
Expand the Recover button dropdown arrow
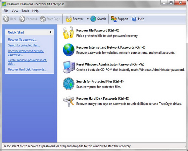88,19
